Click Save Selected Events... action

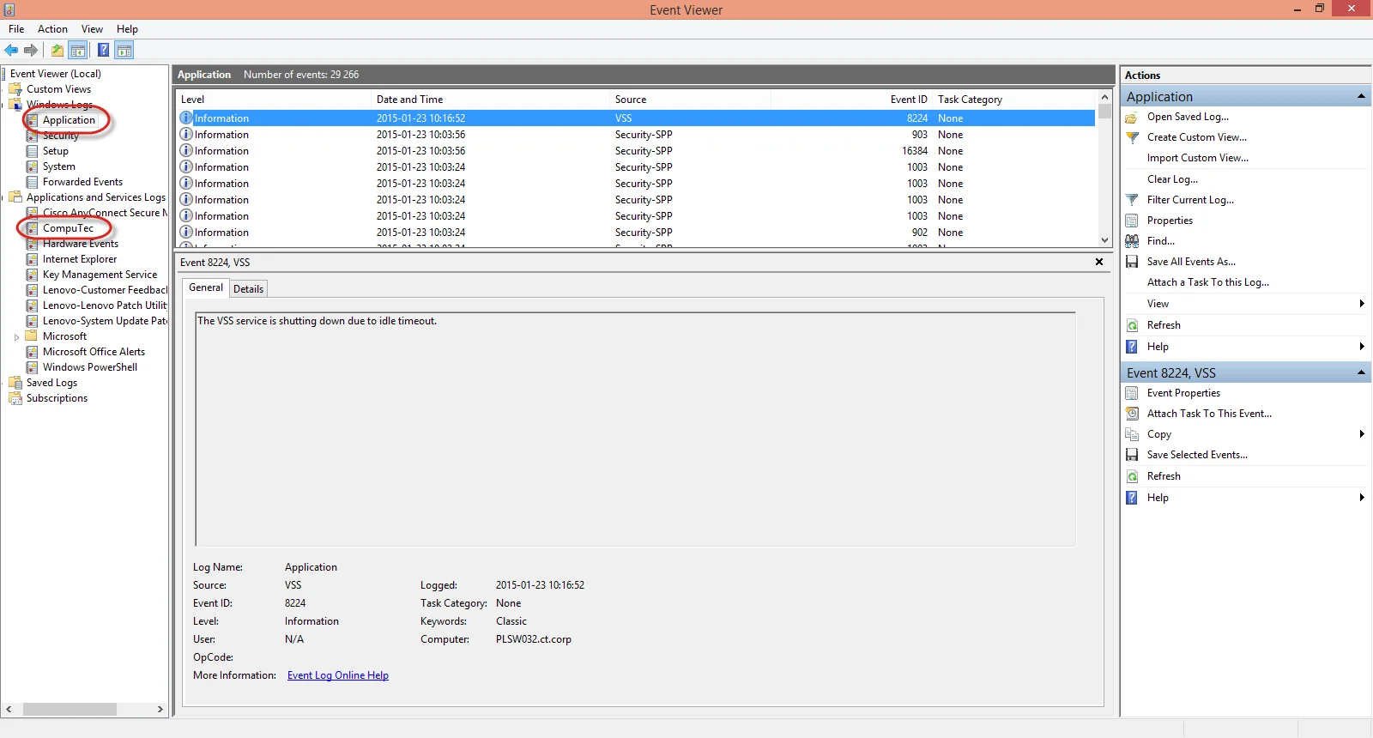[1197, 455]
